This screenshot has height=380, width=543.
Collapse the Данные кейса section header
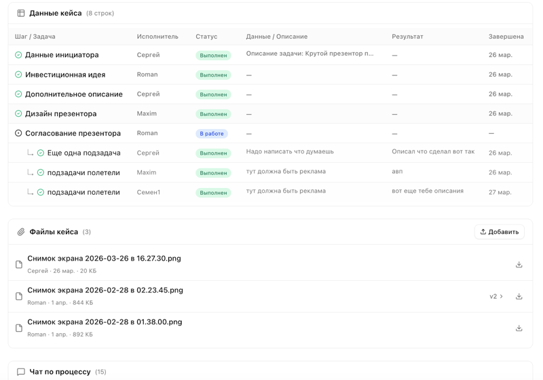click(55, 13)
